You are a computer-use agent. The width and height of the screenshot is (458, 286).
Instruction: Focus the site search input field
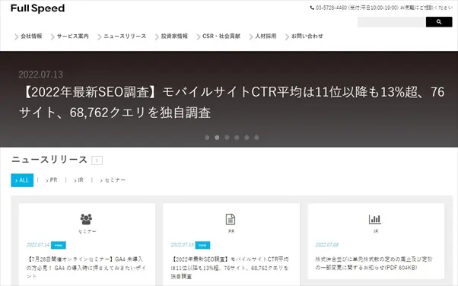(x=391, y=22)
